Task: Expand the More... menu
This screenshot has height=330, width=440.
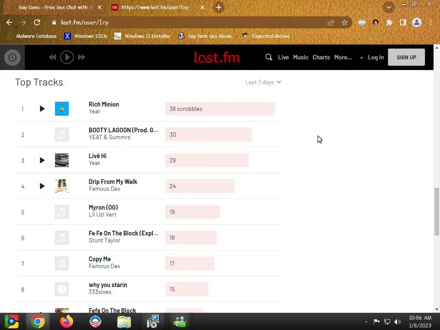Action: [343, 57]
